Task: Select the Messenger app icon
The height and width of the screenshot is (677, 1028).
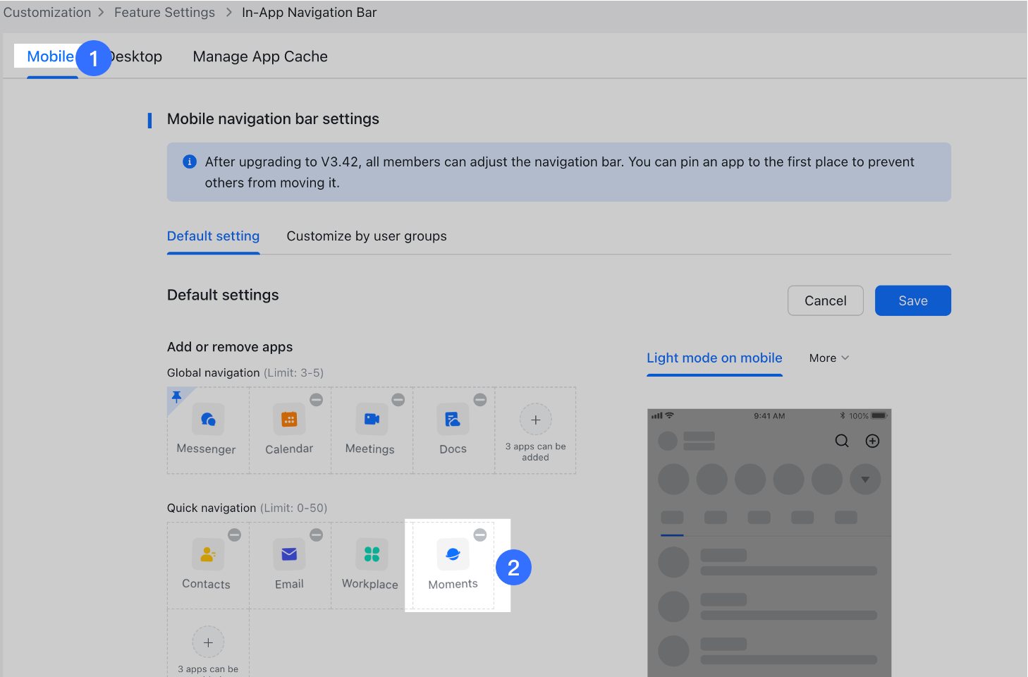Action: click(x=207, y=420)
